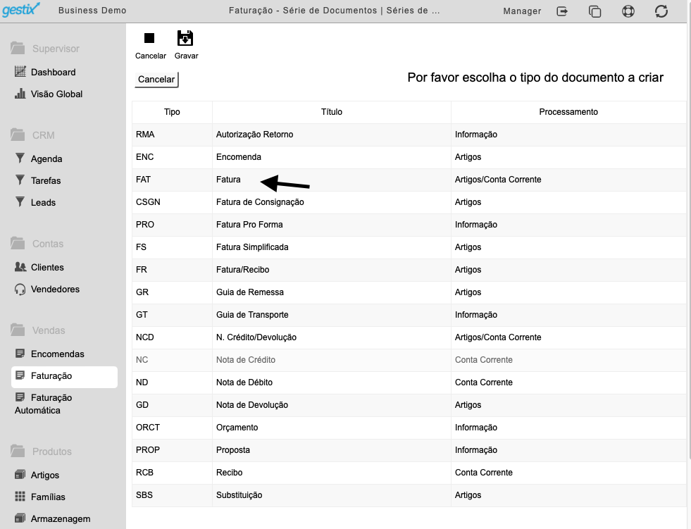
Task: Click the Tipo column header
Action: click(x=172, y=112)
